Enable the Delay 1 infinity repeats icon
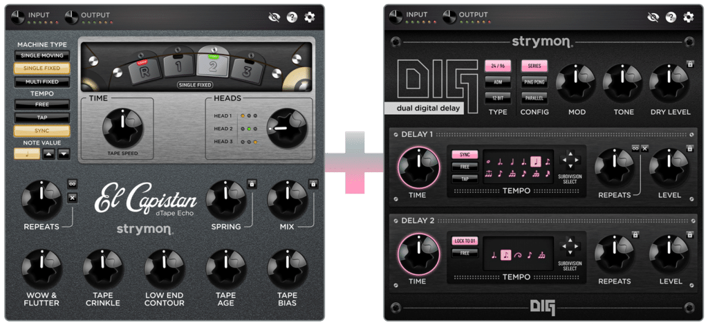708x325 pixels. click(635, 149)
